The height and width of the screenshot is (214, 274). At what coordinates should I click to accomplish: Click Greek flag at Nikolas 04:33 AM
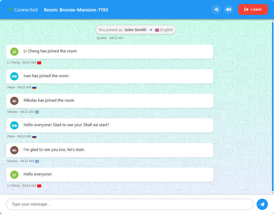click(x=37, y=161)
